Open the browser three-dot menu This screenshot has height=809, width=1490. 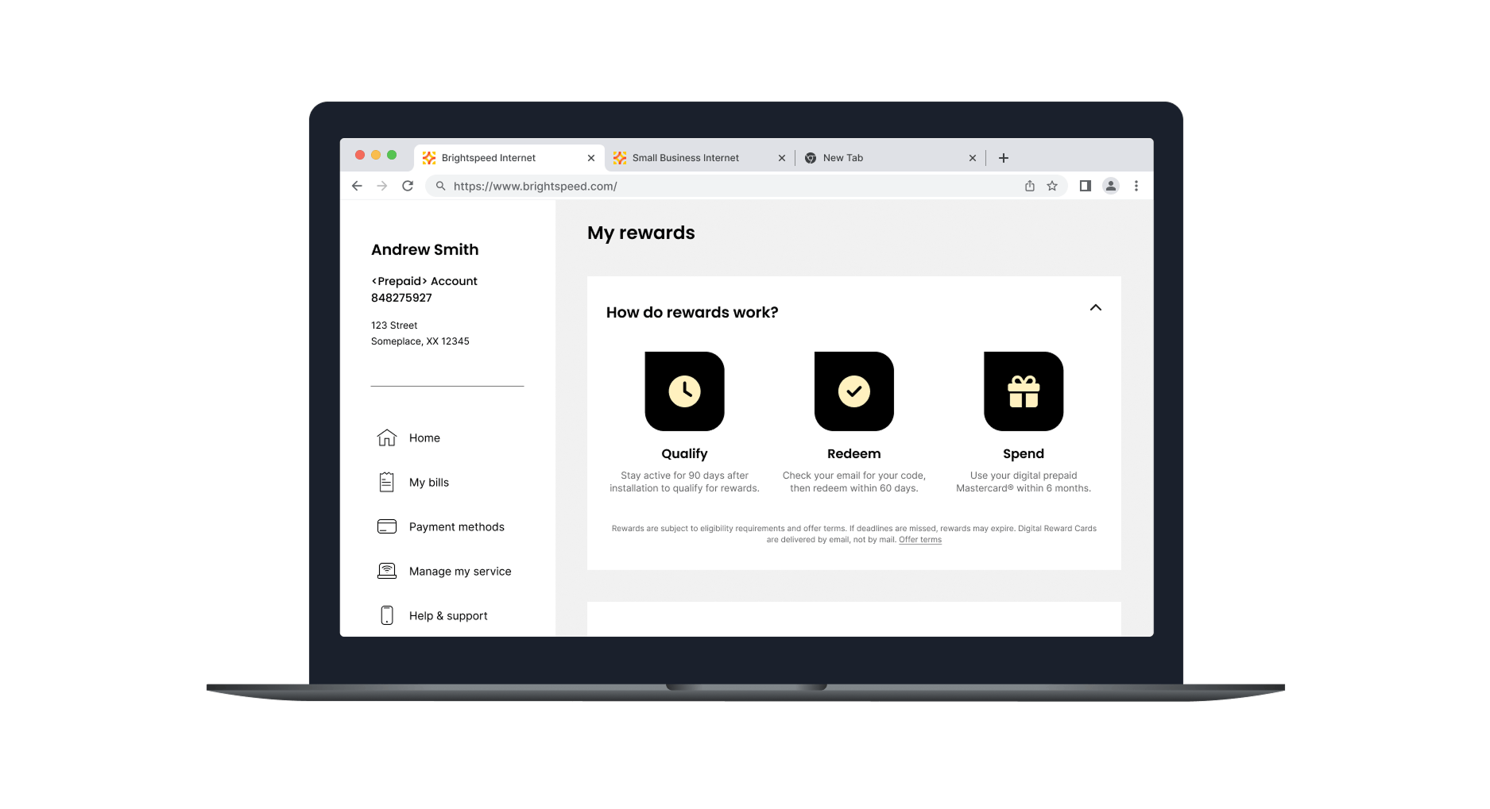1136,186
